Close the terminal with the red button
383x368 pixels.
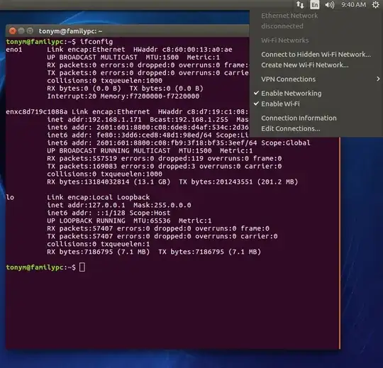click(13, 30)
